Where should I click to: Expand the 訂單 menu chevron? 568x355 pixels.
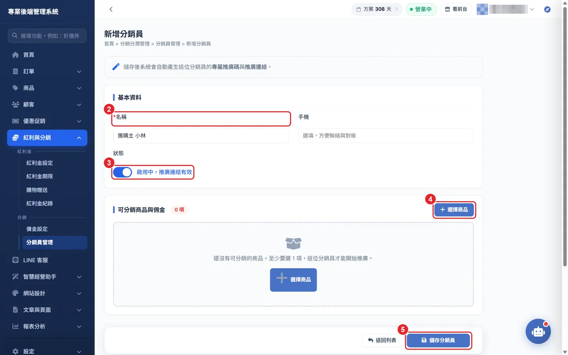pyautogui.click(x=79, y=71)
